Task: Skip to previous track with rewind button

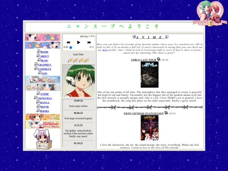Action: [x=68, y=43]
